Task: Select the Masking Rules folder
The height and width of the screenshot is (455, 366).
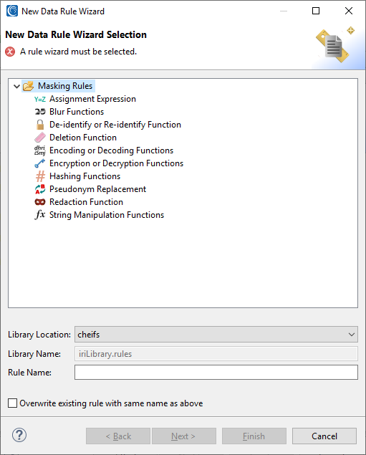Action: coord(65,86)
